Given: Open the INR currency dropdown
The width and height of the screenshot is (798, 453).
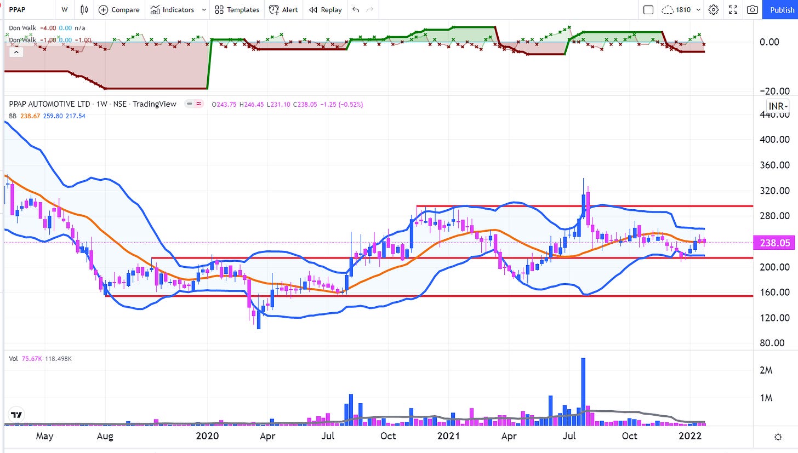Looking at the screenshot, I should [777, 106].
